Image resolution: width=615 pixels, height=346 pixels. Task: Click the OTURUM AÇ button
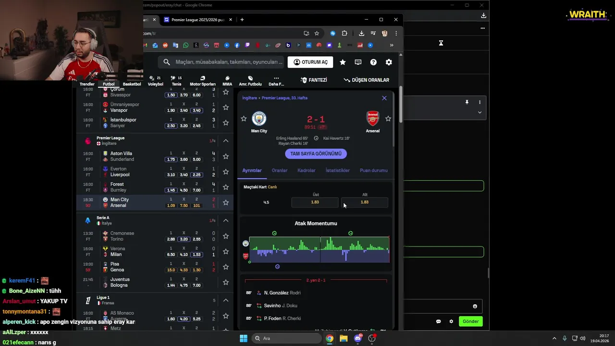310,62
